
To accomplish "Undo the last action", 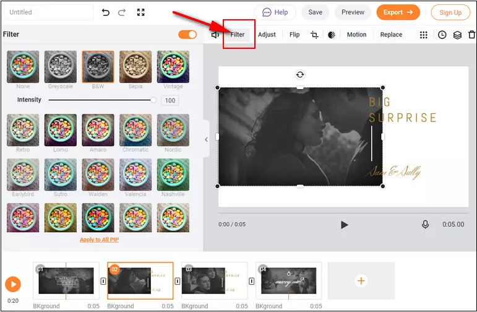I will tap(106, 12).
